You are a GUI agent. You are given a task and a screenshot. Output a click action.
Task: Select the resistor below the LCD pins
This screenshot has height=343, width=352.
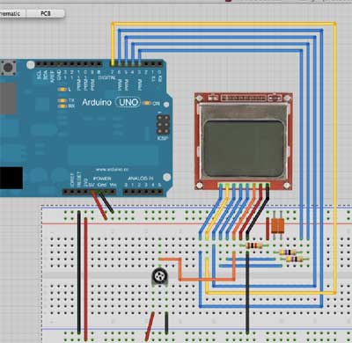tap(254, 245)
